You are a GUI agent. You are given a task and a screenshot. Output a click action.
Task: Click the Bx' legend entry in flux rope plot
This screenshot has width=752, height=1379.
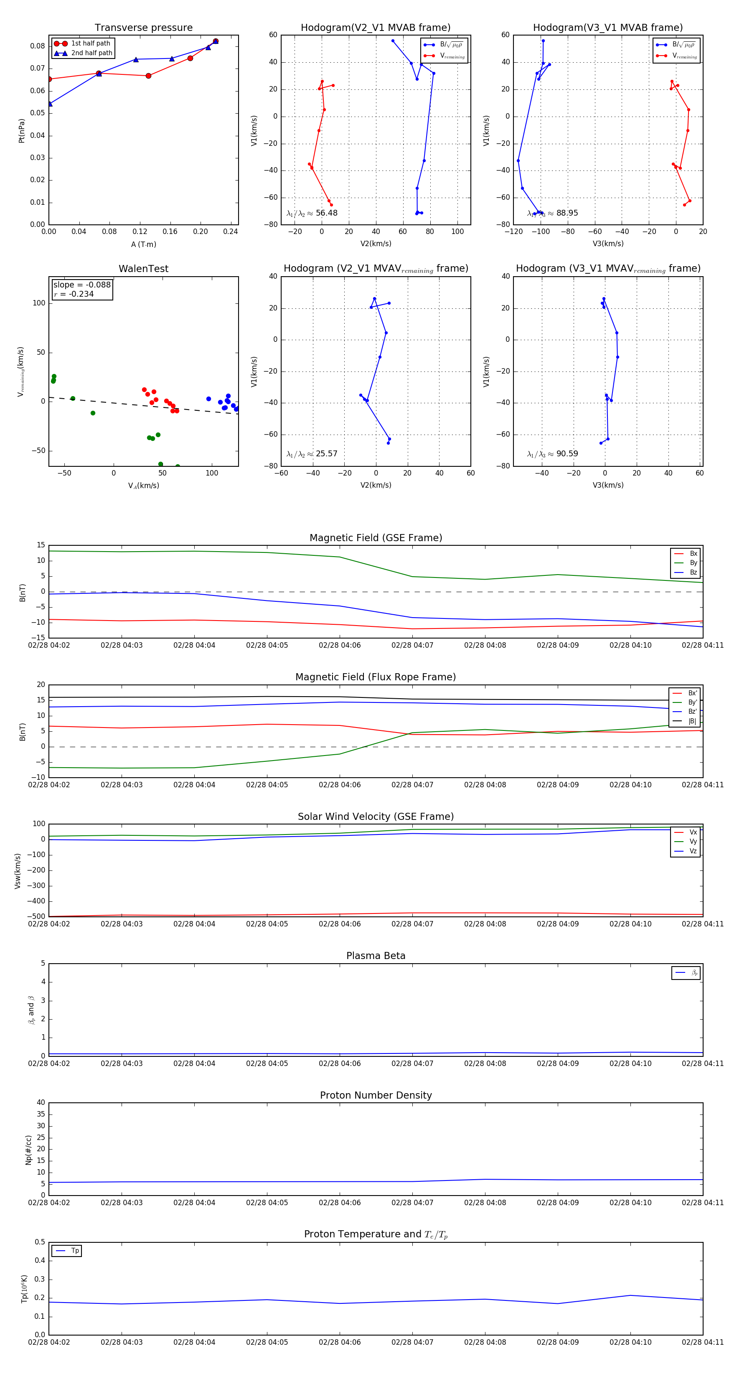685,693
